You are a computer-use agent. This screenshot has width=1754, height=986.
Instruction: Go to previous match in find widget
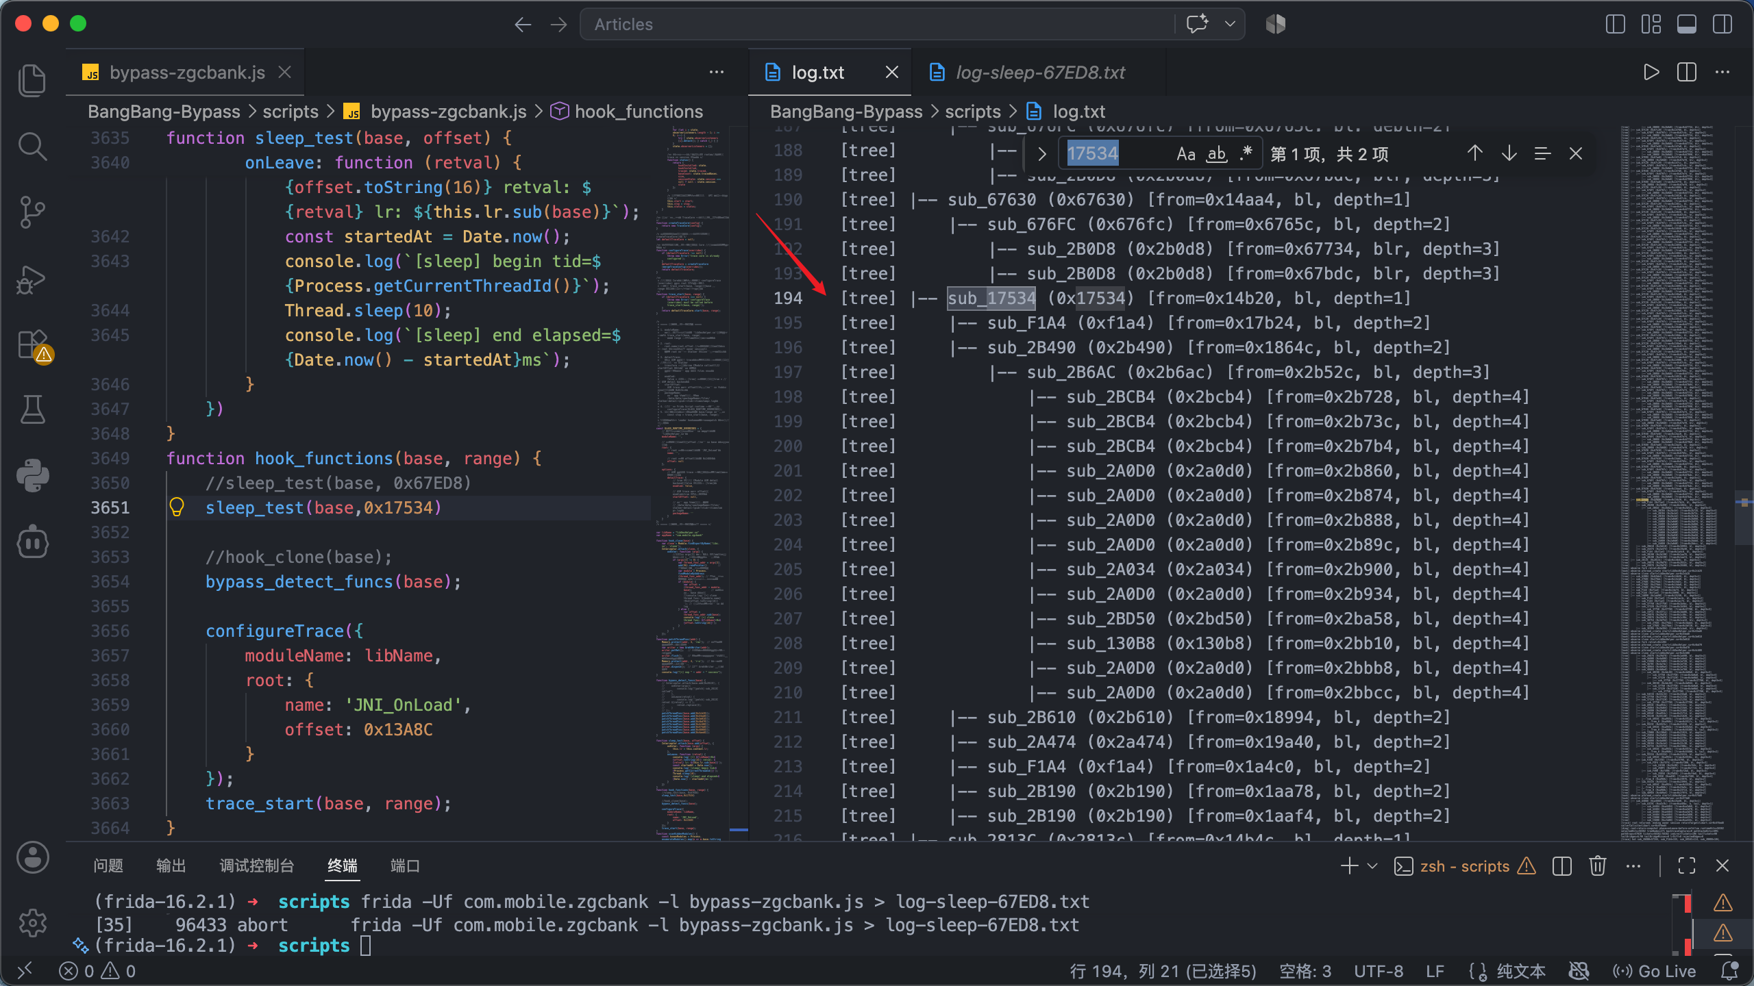coord(1474,153)
